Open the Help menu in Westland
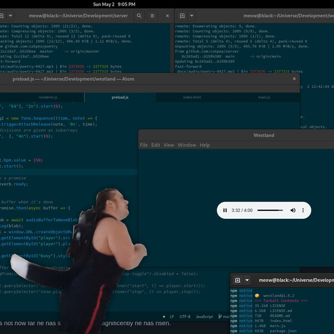334x334 pixels. click(205, 145)
